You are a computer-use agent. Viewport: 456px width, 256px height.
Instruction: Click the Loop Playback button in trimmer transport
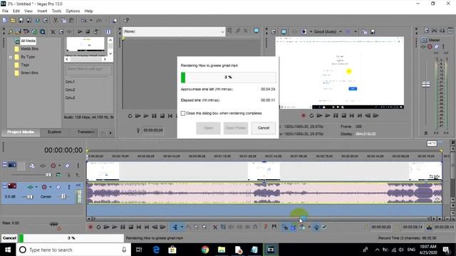pyautogui.click(x=130, y=116)
